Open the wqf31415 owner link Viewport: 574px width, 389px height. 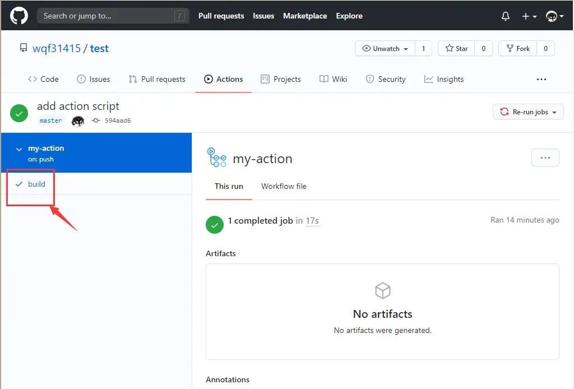click(56, 49)
